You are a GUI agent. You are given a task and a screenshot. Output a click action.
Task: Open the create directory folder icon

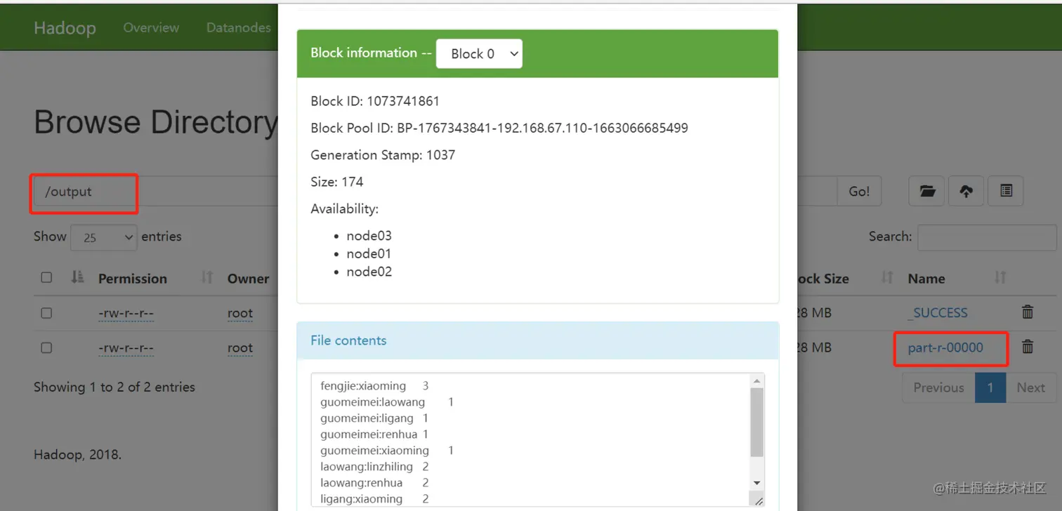tap(927, 191)
